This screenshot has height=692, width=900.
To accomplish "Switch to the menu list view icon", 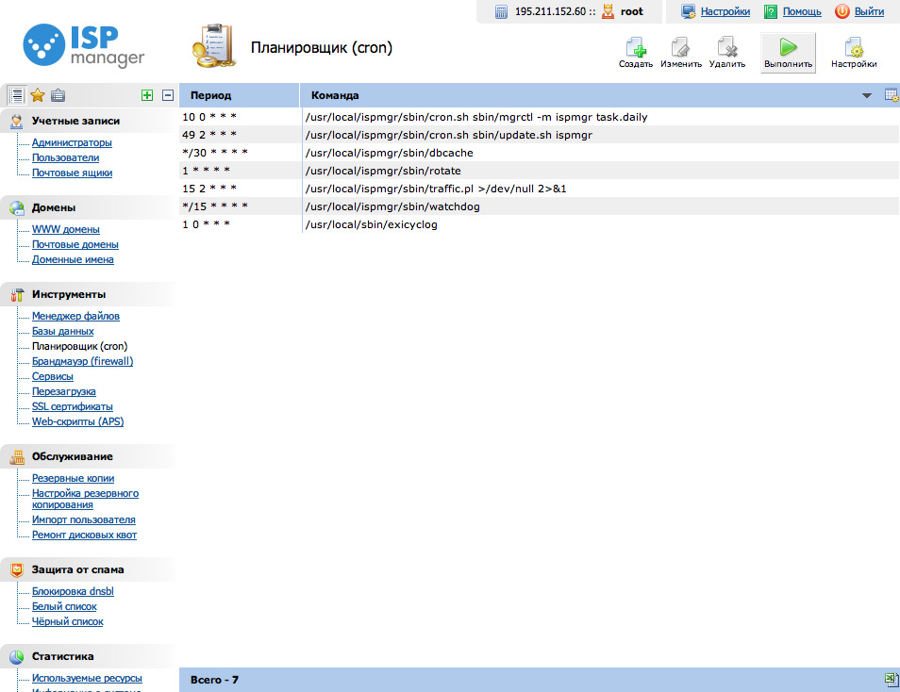I will click(16, 95).
